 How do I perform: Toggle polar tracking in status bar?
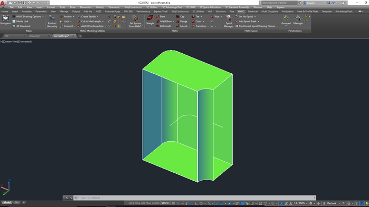(201, 203)
